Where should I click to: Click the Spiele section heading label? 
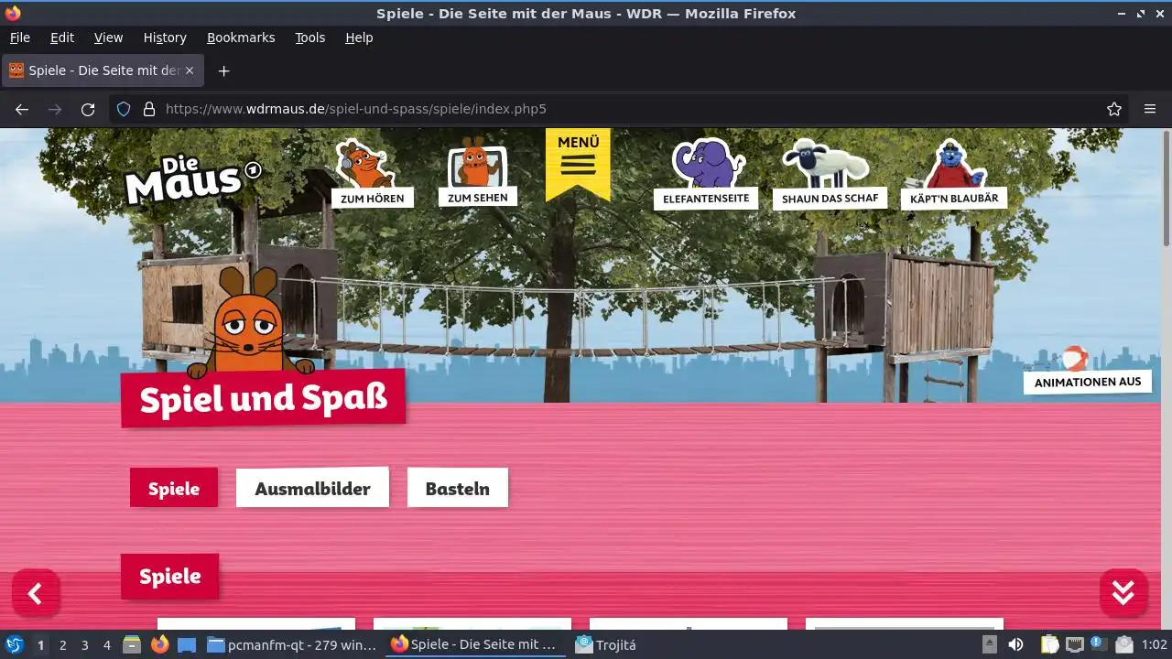pos(169,576)
